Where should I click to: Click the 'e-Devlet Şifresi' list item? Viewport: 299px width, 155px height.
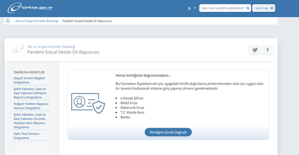click(132, 98)
